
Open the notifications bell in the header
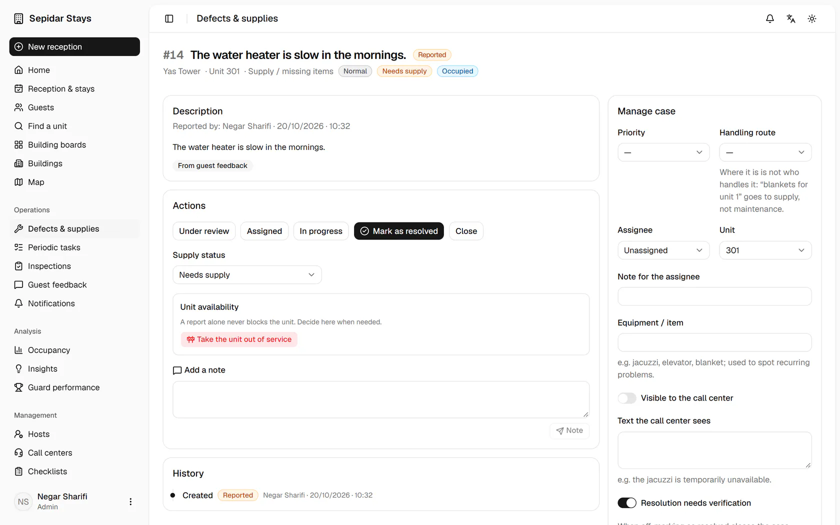click(770, 18)
